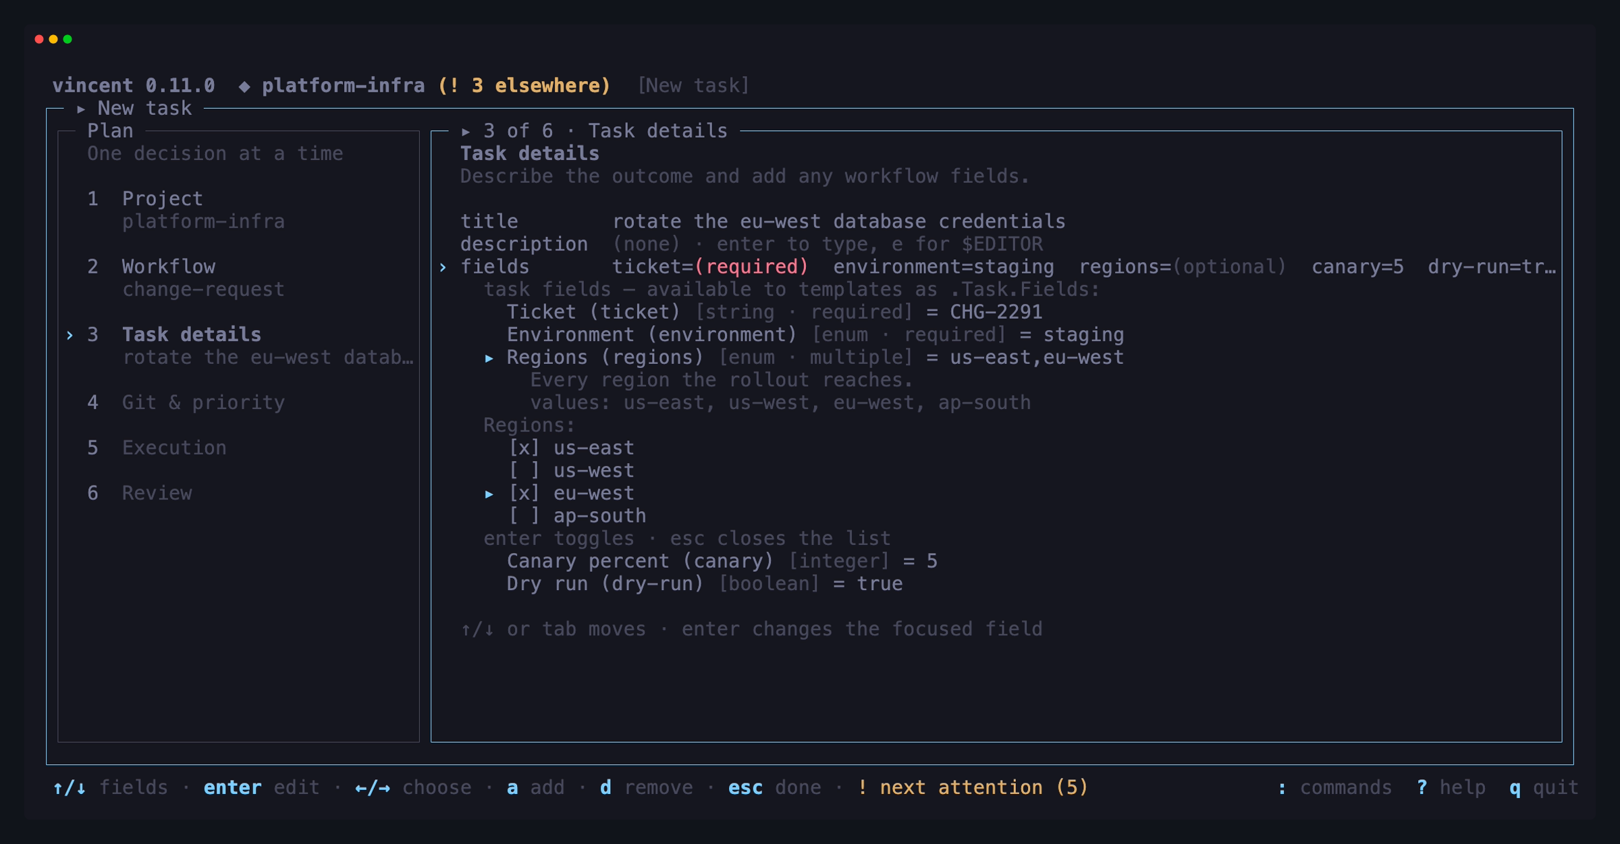1620x844 pixels.
Task: Click the chevron beside the fields row
Action: 443,267
